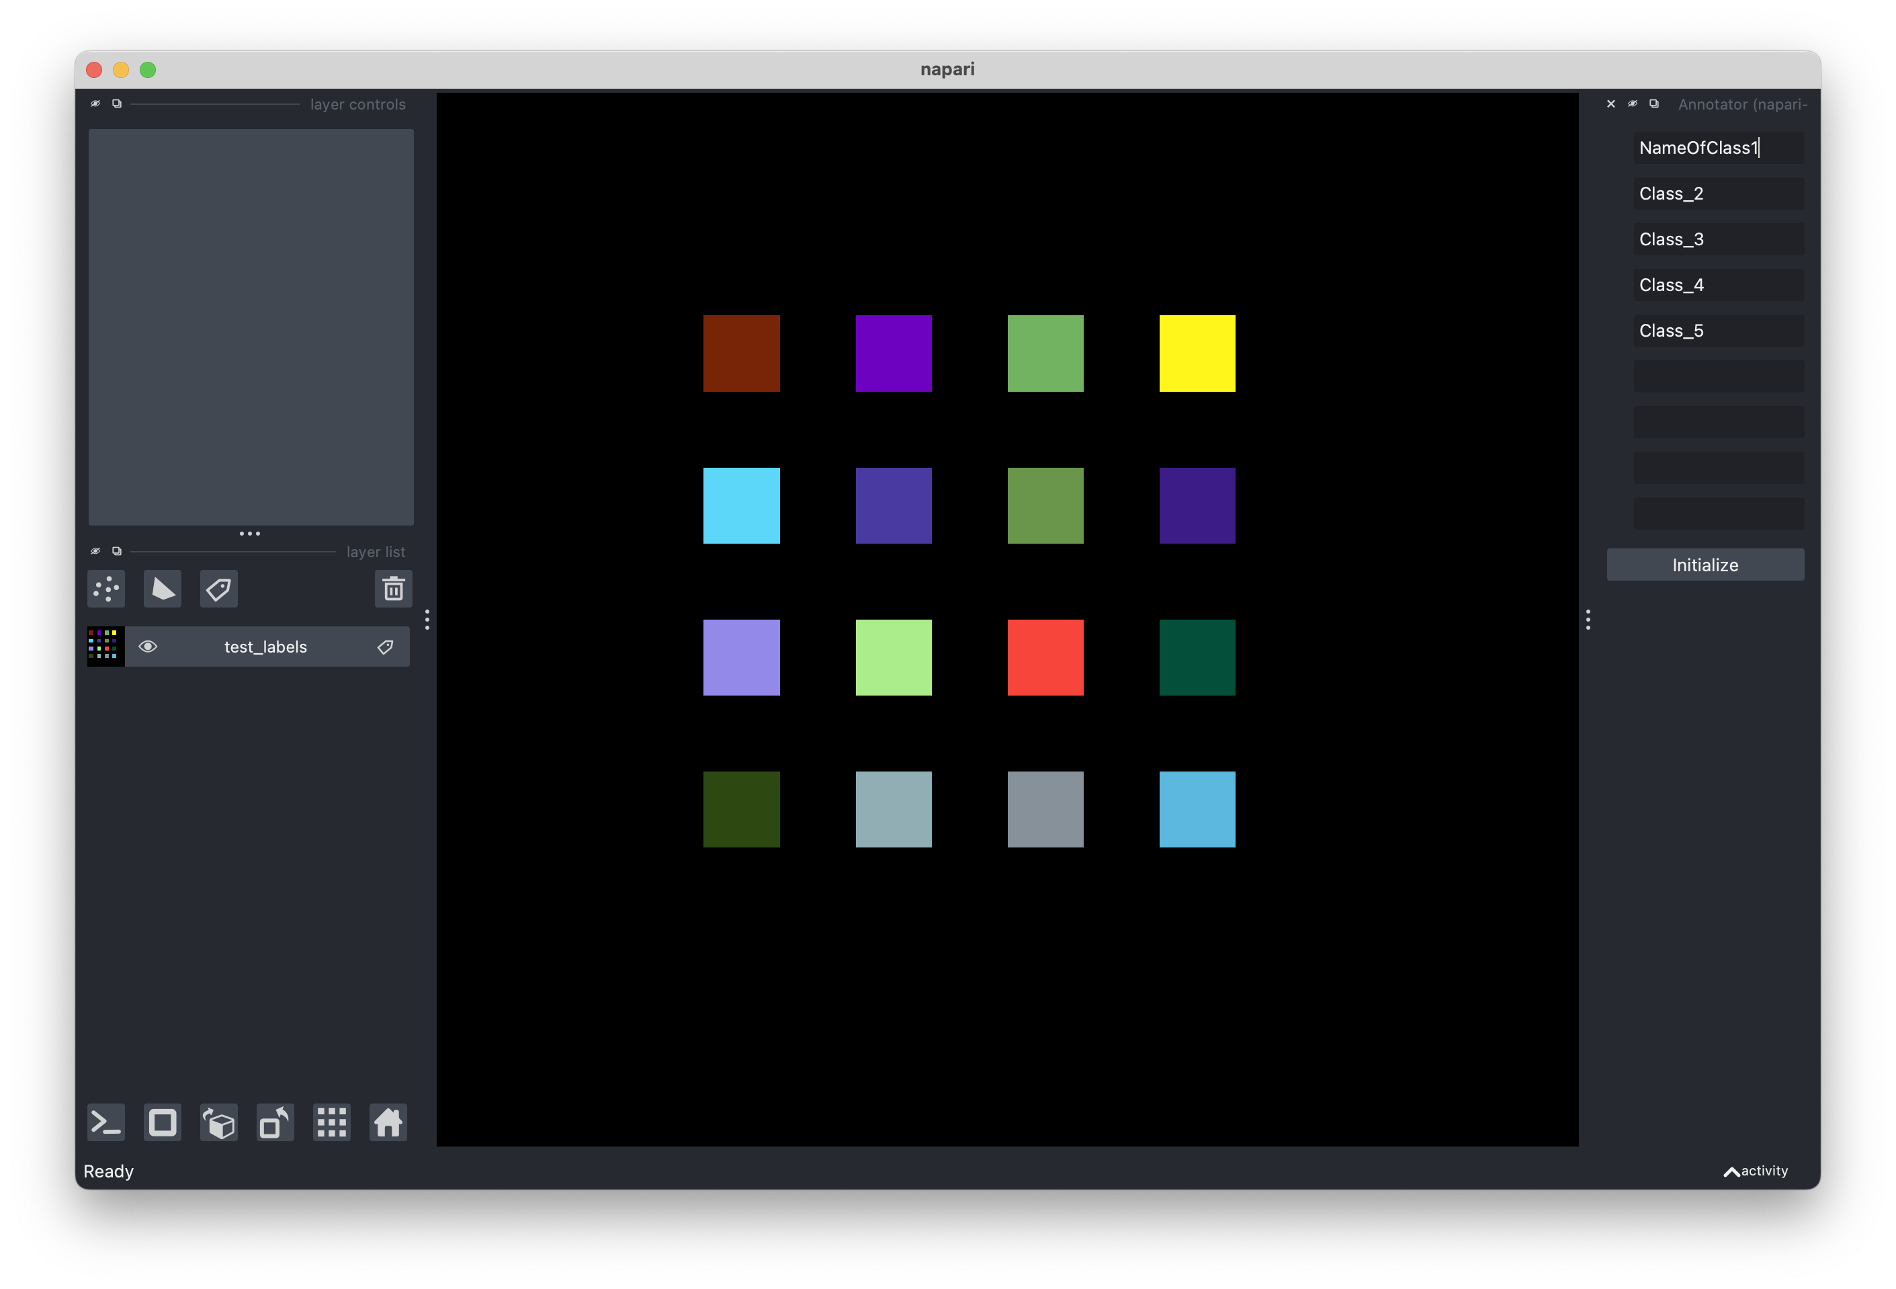Toggle grid view mode
Screen dimensions: 1896x1289
pos(331,1122)
